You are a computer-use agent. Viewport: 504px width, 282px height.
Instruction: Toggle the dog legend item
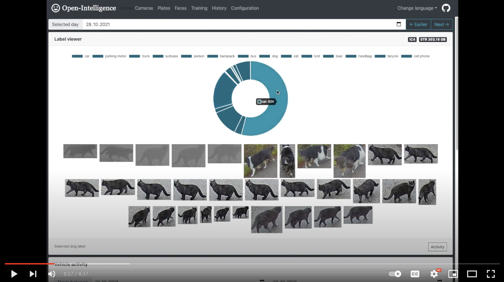(268, 56)
